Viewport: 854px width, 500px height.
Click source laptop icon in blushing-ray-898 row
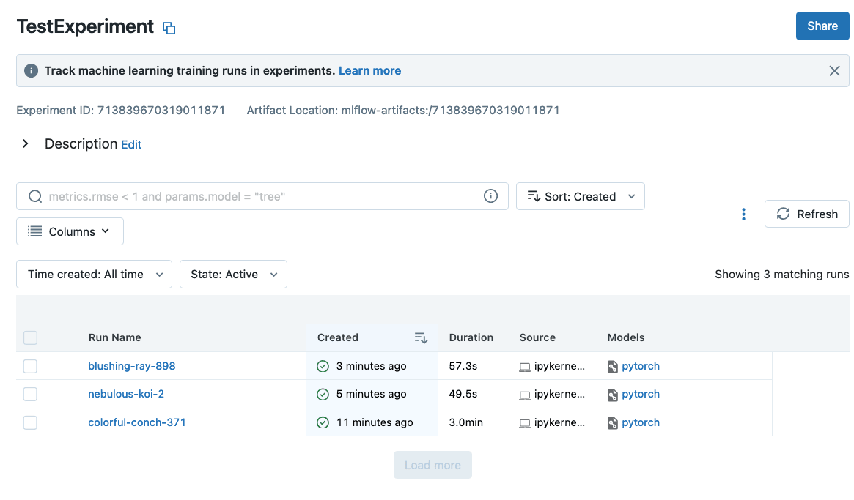pos(524,367)
